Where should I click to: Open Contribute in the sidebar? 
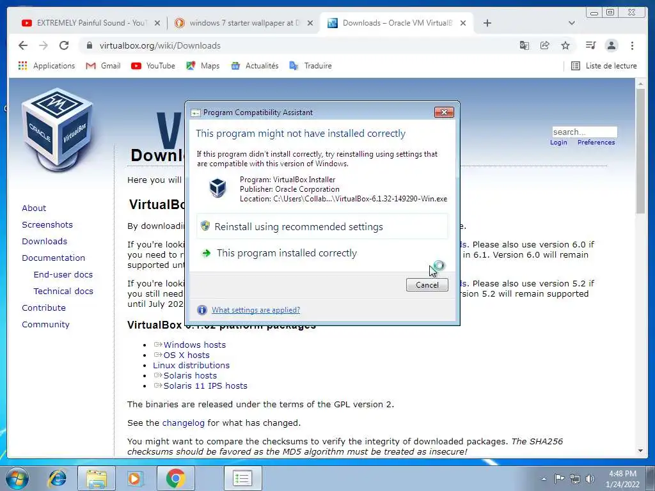43,308
